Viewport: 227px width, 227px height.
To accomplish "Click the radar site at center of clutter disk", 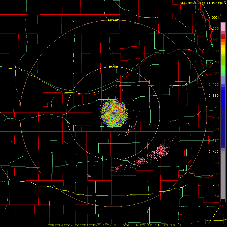I will click(114, 113).
